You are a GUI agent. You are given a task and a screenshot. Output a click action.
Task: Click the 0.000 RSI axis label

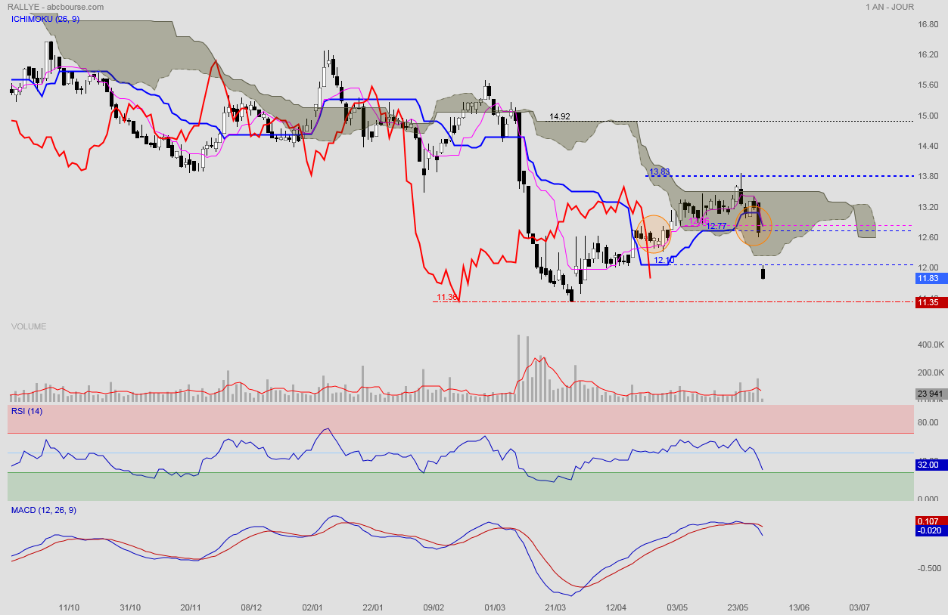pyautogui.click(x=928, y=499)
